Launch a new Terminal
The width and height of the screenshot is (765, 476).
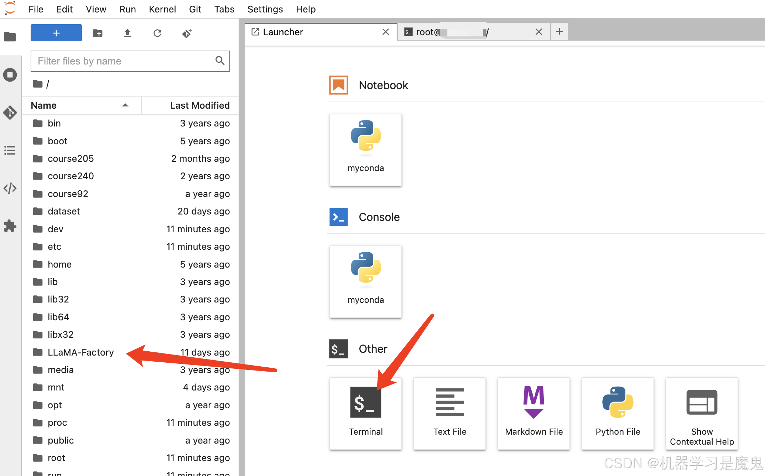pyautogui.click(x=366, y=414)
